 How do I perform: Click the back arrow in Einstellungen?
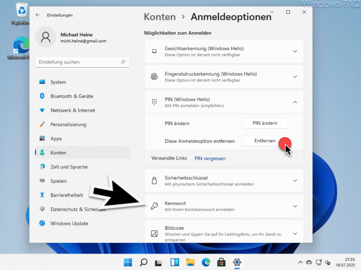38,15
